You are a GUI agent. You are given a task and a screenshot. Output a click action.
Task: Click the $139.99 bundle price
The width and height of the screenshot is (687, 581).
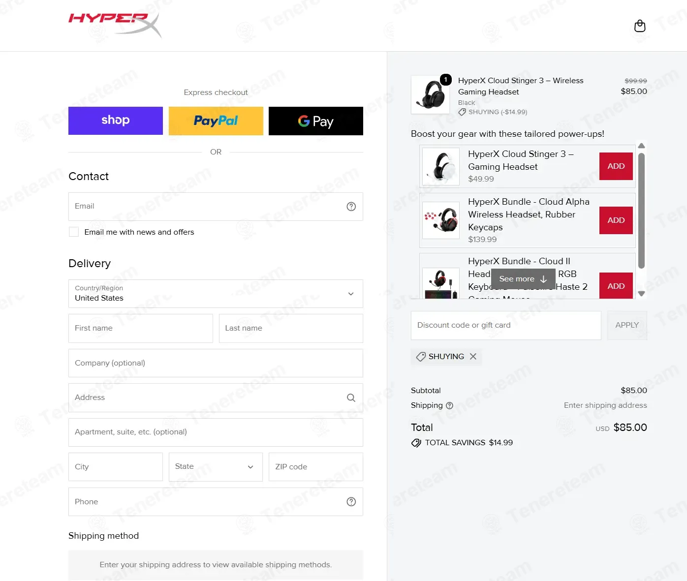tap(482, 240)
